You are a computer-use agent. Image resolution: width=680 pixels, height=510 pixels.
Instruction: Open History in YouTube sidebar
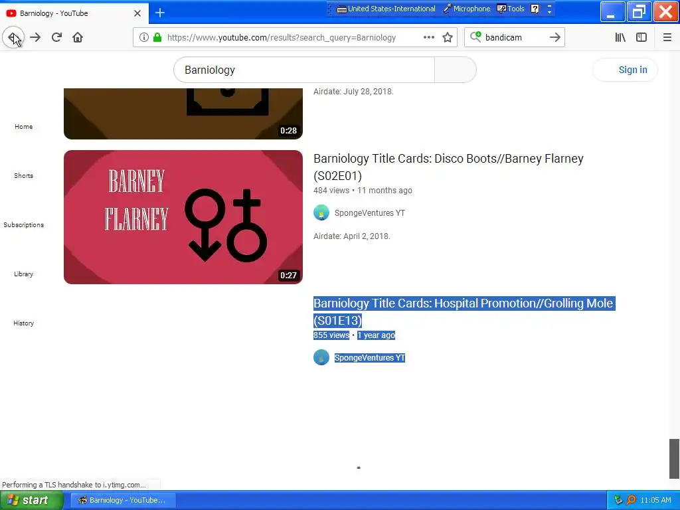[x=23, y=323]
